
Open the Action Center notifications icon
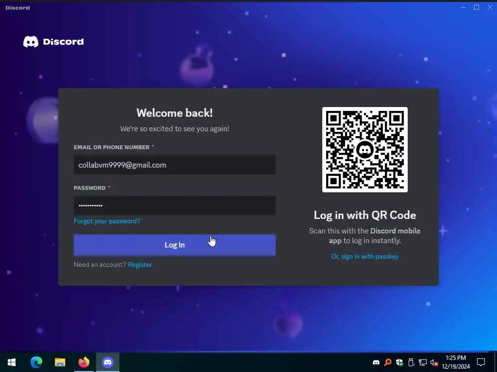pyautogui.click(x=481, y=362)
